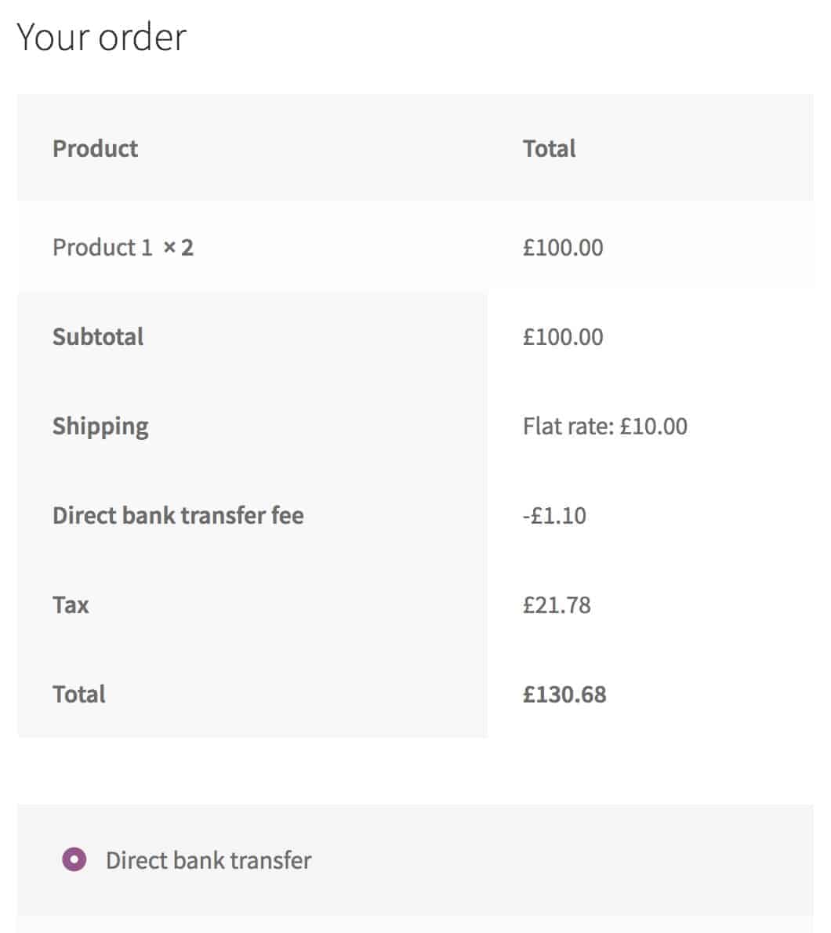
Task: Click the Product 1 line price £100.00
Action: (563, 247)
